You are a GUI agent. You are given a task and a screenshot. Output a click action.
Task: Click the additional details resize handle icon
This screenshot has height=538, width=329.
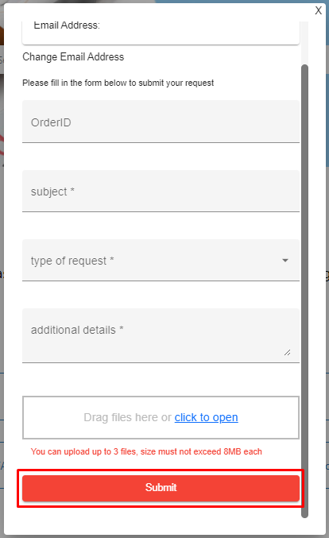point(288,352)
